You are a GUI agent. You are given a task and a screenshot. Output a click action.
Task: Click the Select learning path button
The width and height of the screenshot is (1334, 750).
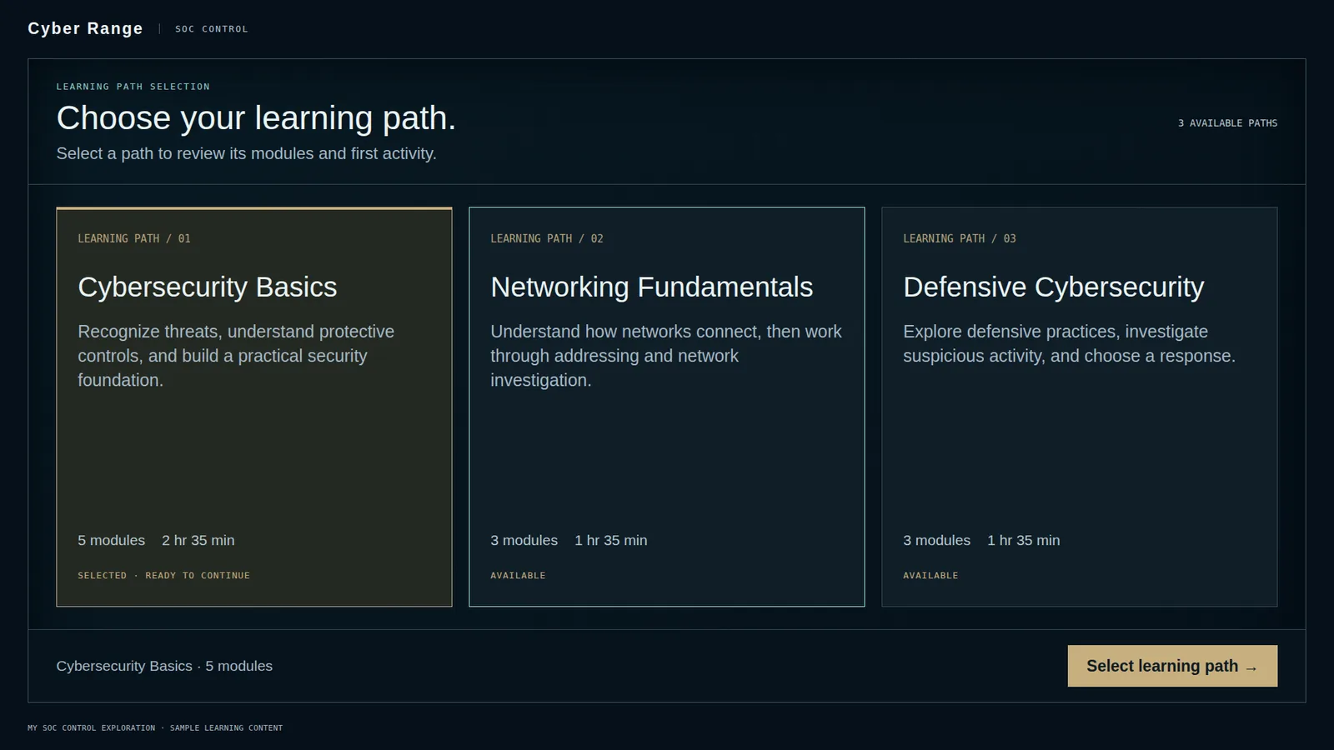click(1172, 666)
